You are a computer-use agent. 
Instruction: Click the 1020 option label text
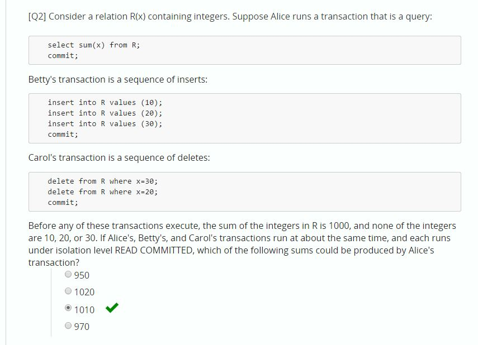pyautogui.click(x=84, y=292)
